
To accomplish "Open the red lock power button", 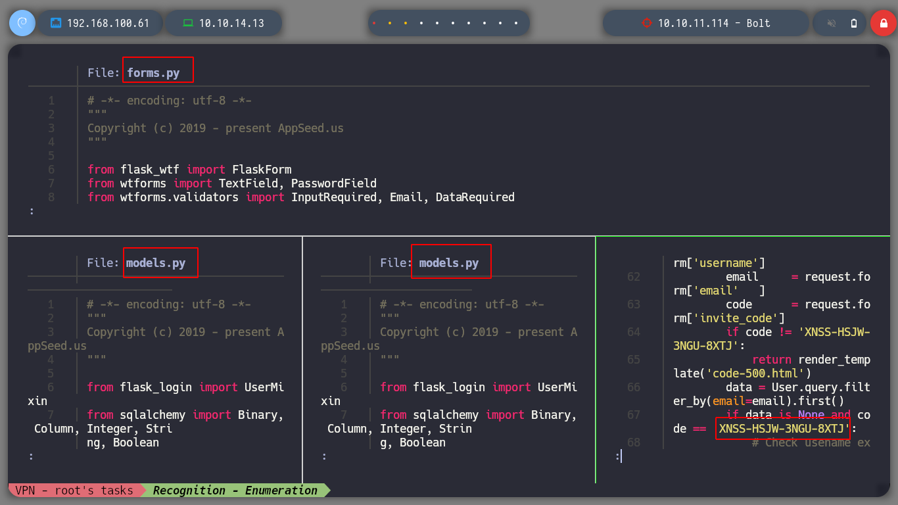I will (884, 23).
